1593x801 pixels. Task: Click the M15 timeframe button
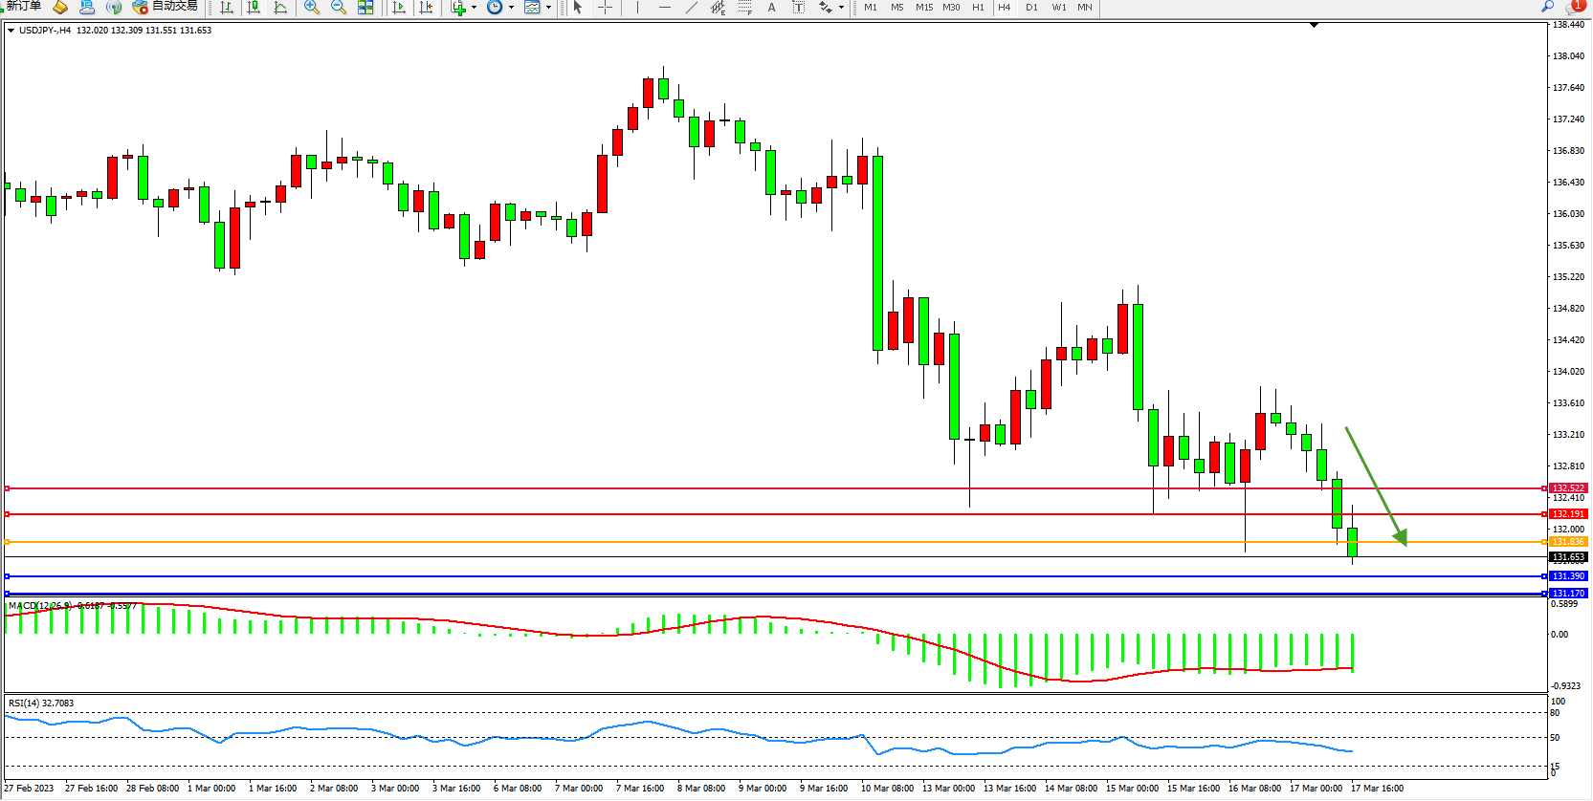pyautogui.click(x=923, y=8)
